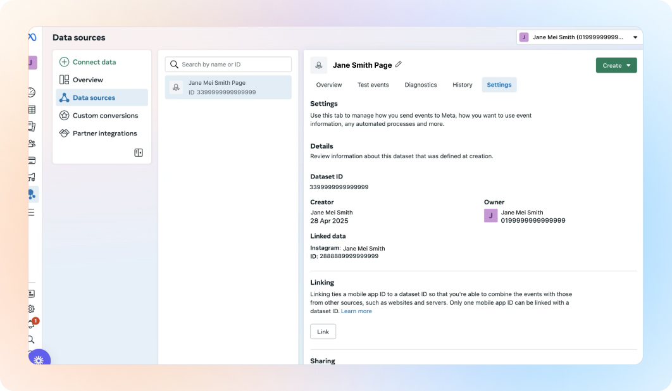Viewport: 672px width, 391px height.
Task: Collapse the side navigation panel icon
Action: pos(139,152)
